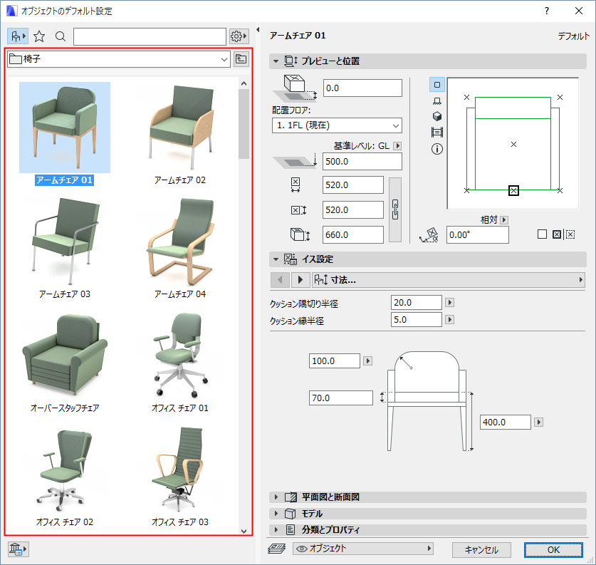Open the 配置フロア story dropdown
Screen dimensions: 596x565
(337, 125)
